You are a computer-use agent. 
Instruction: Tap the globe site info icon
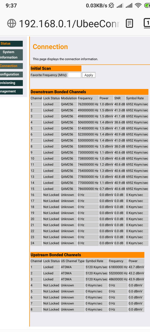[12, 23]
